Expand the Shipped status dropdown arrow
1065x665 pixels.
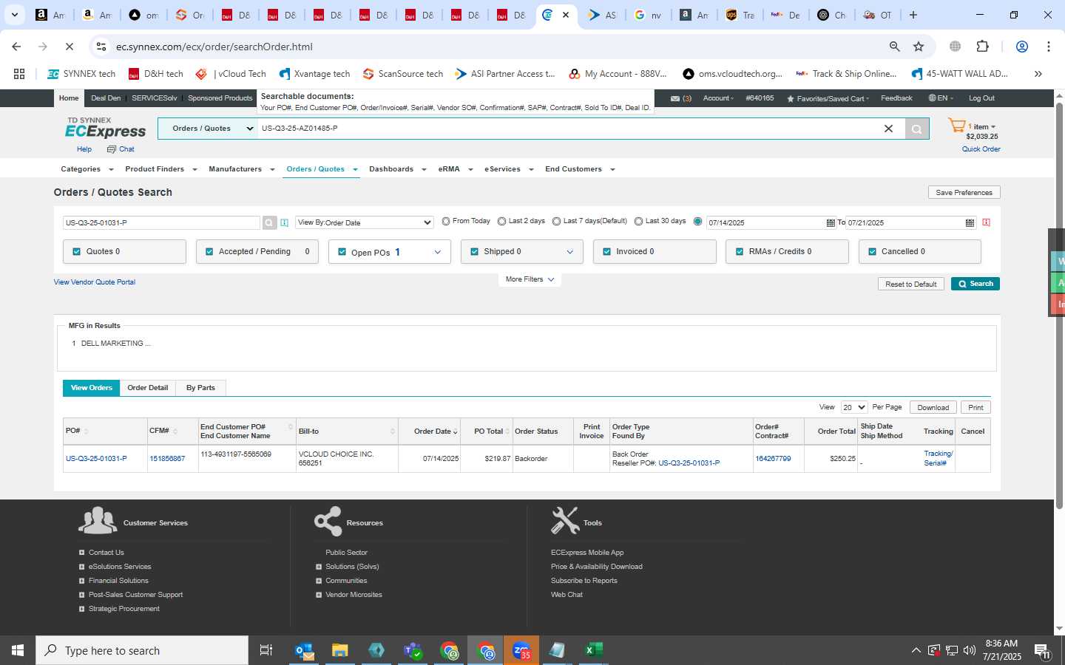coord(569,252)
